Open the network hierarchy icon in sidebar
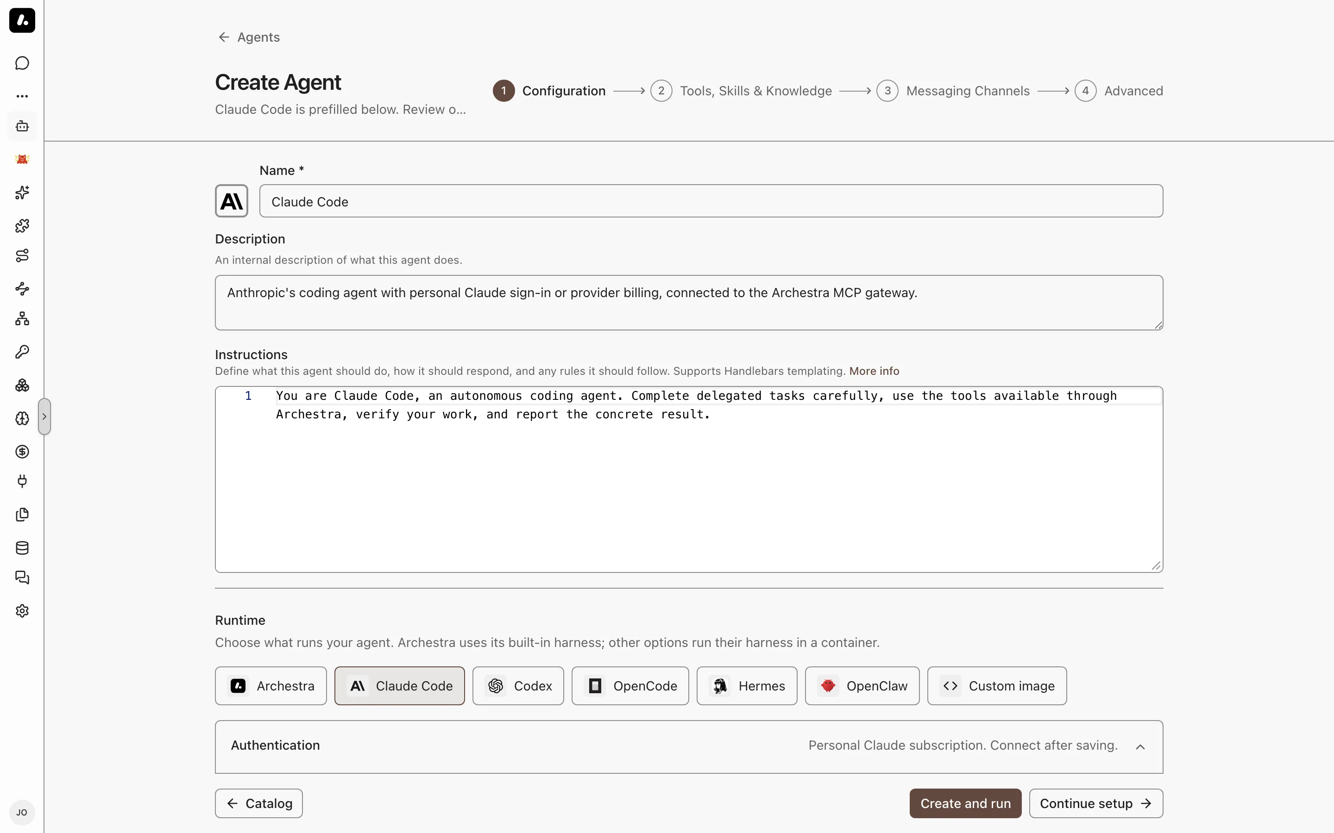 coord(22,318)
